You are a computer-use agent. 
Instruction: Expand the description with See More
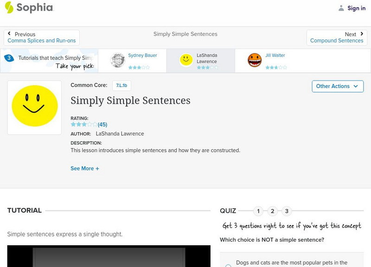[x=85, y=168]
